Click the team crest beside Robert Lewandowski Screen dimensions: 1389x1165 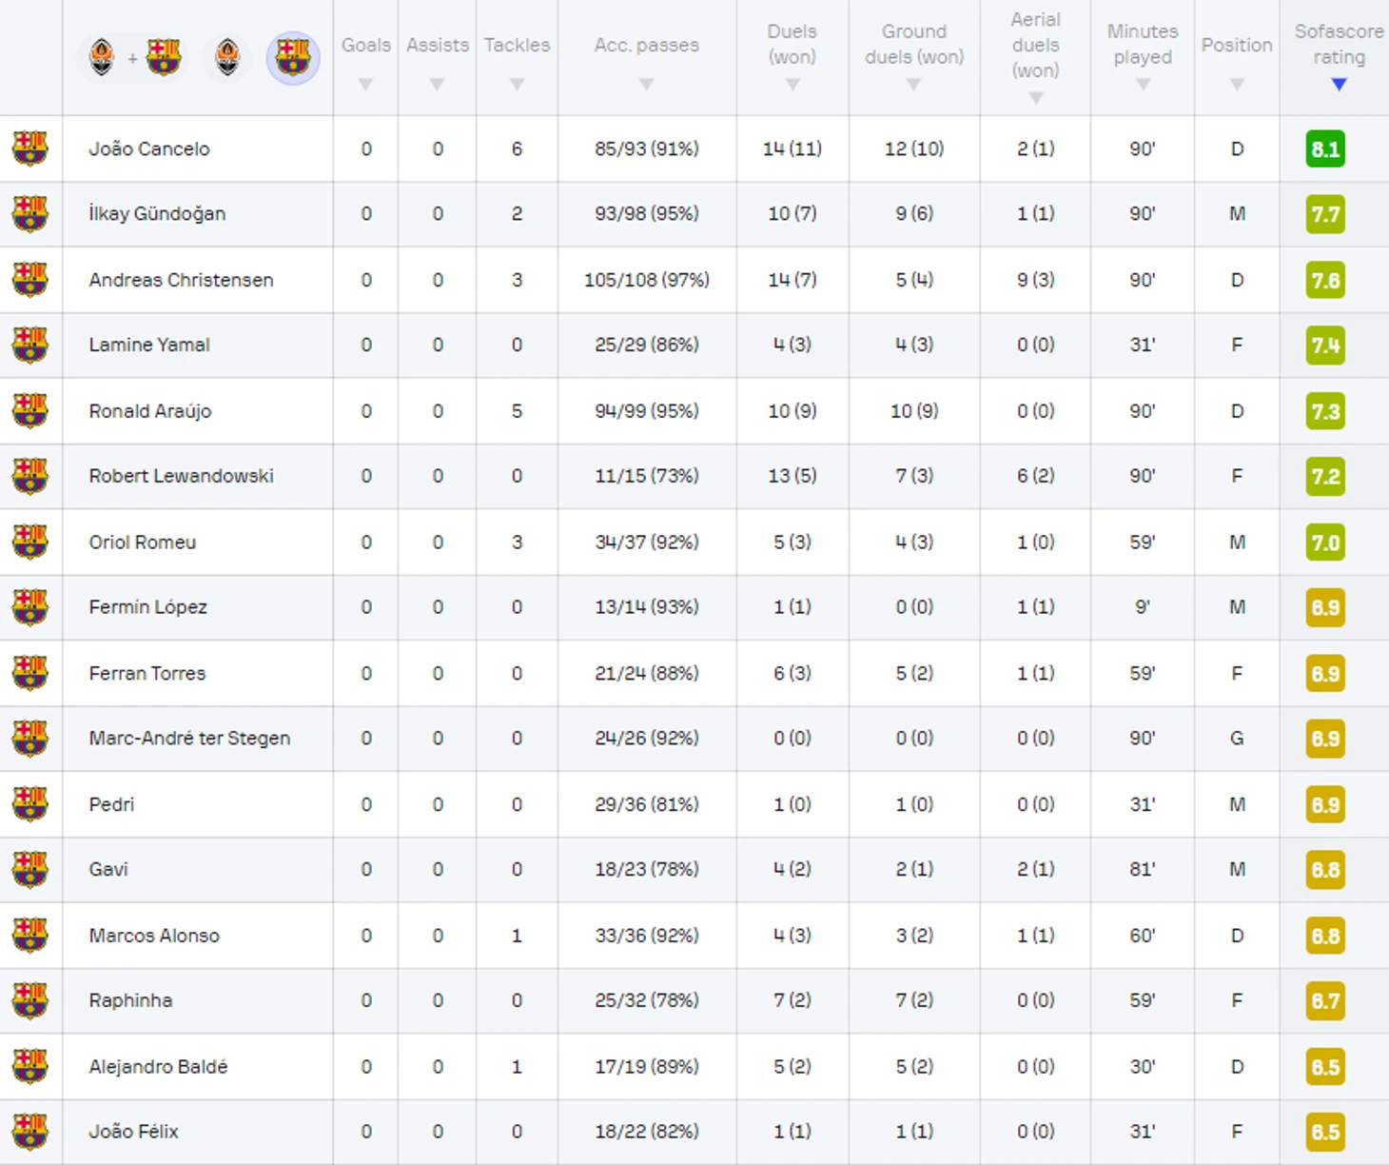30,476
